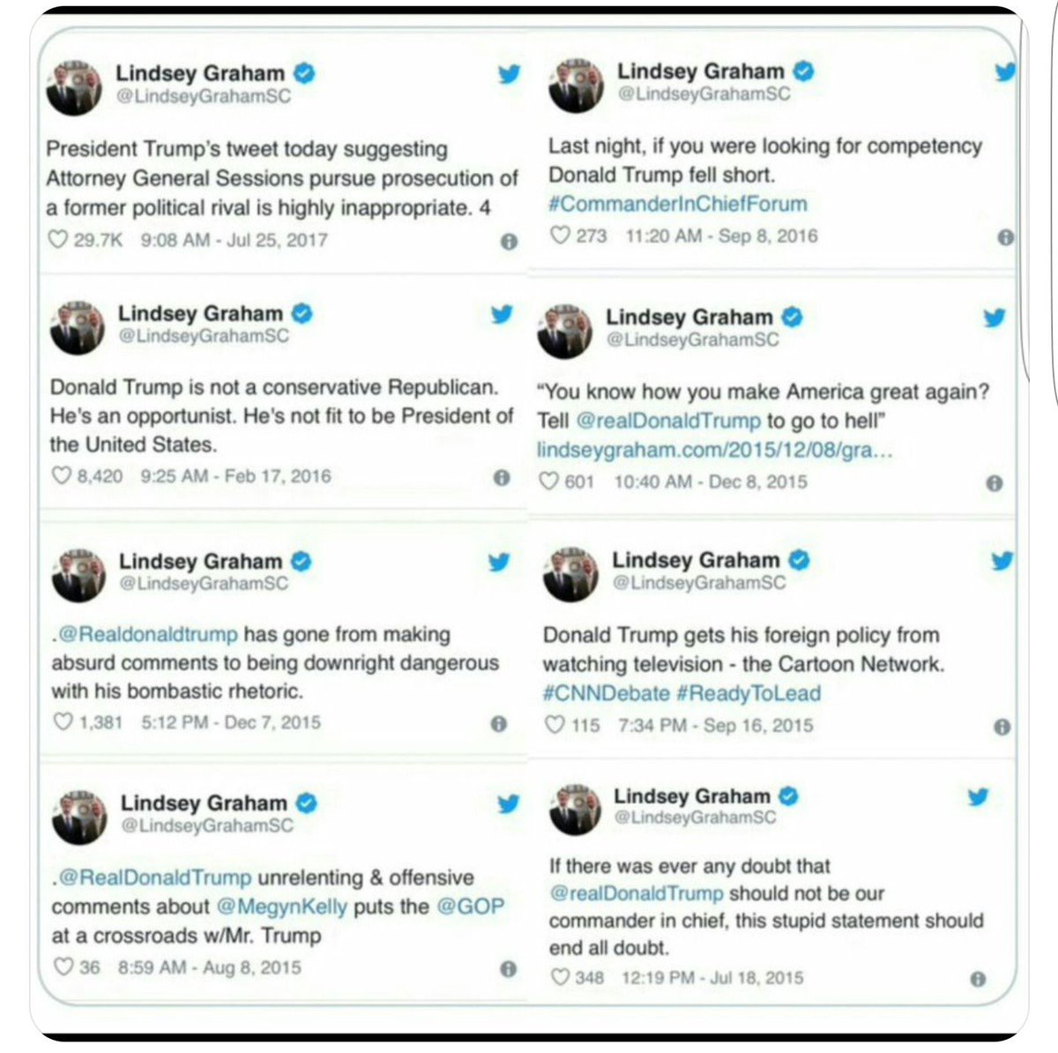
Task: Click the @GOP mention link
Action: pos(469,907)
